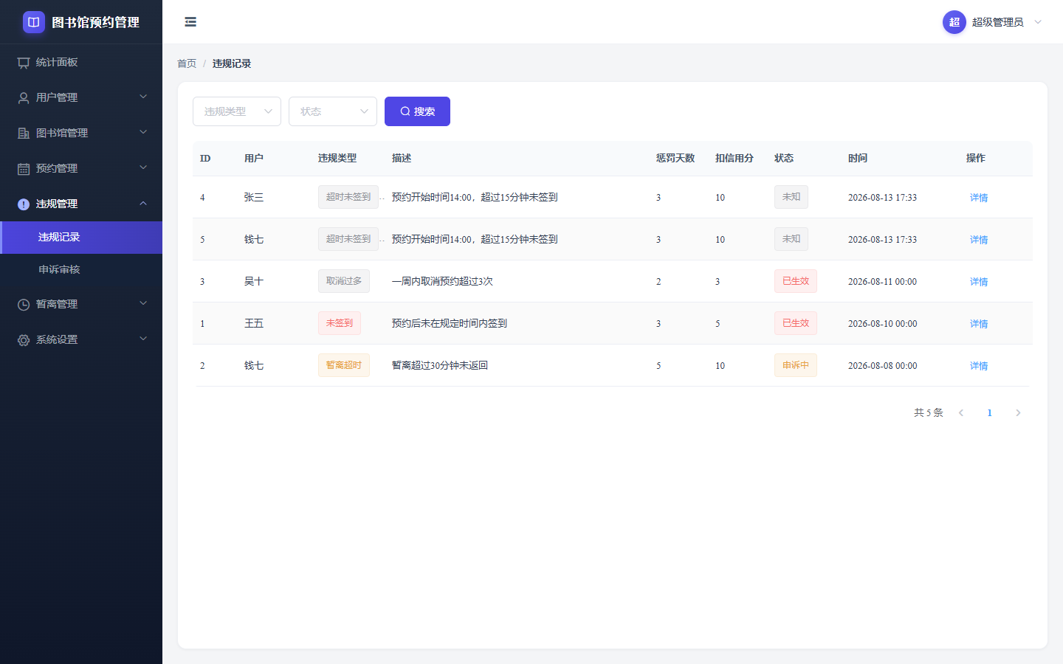Click the 申诉中 status tag

click(x=796, y=365)
